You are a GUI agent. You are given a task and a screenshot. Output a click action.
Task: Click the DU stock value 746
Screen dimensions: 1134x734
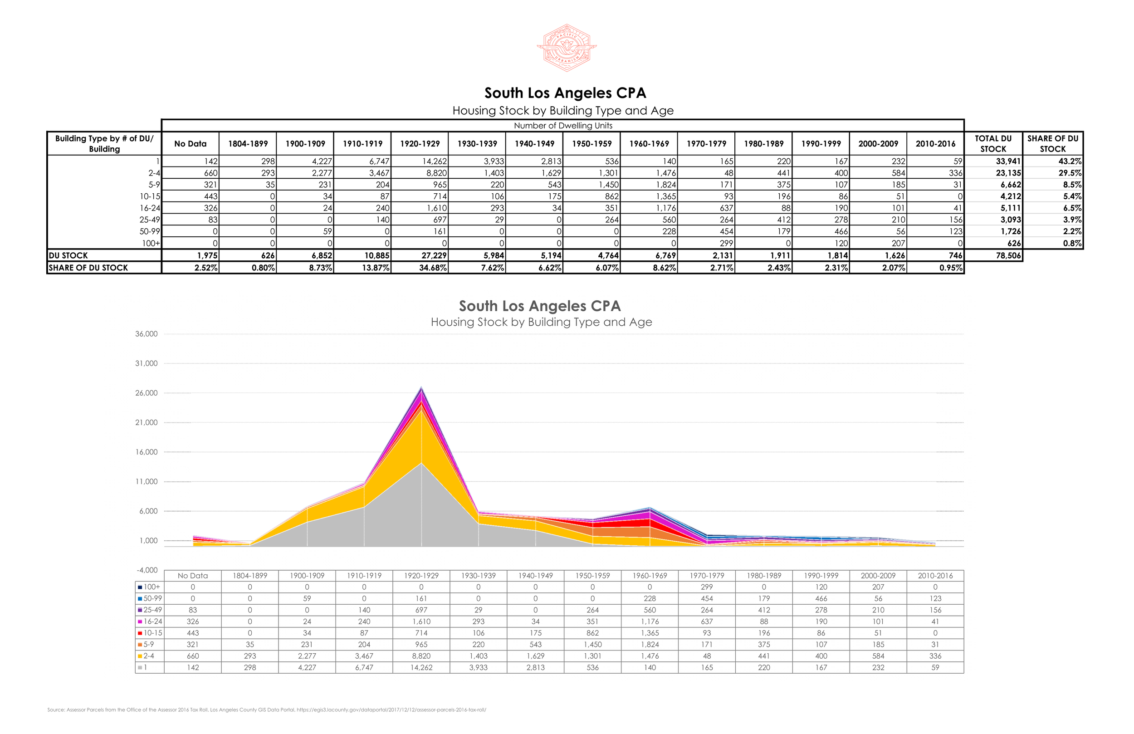click(956, 255)
